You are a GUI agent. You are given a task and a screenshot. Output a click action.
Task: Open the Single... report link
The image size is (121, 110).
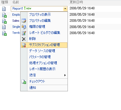(x=16, y=27)
